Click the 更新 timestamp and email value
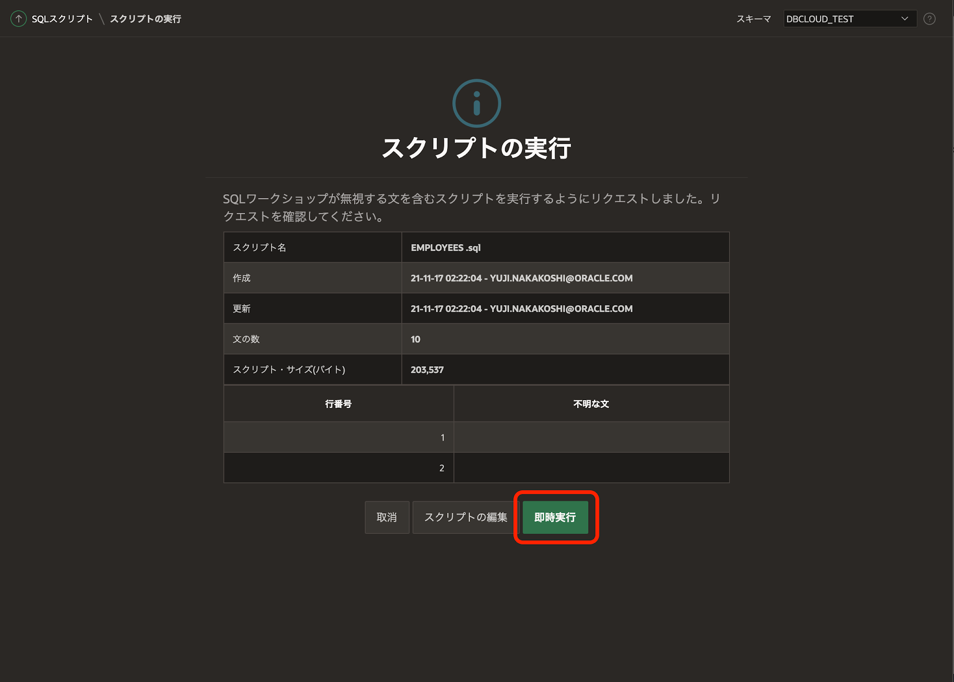The image size is (954, 682). coord(521,309)
